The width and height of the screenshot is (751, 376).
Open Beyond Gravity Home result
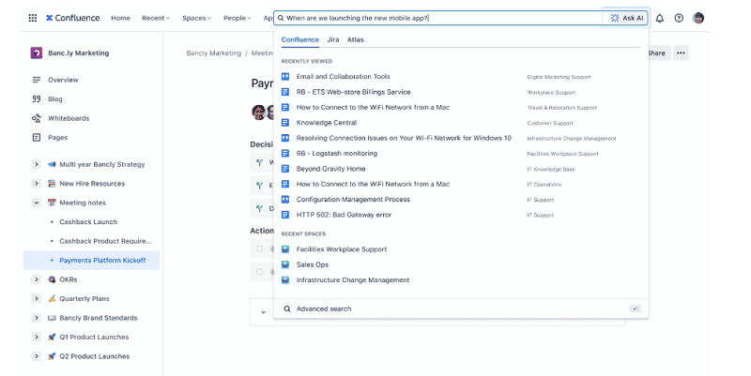[330, 169]
